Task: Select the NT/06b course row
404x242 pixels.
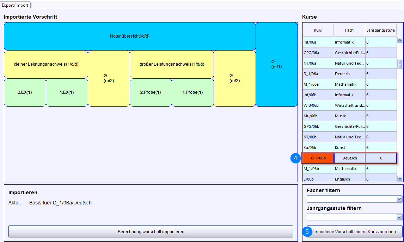Action: [350, 137]
